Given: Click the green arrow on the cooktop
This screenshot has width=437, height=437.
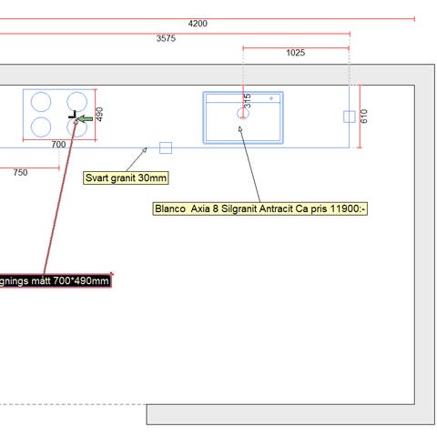Looking at the screenshot, I should pos(85,118).
